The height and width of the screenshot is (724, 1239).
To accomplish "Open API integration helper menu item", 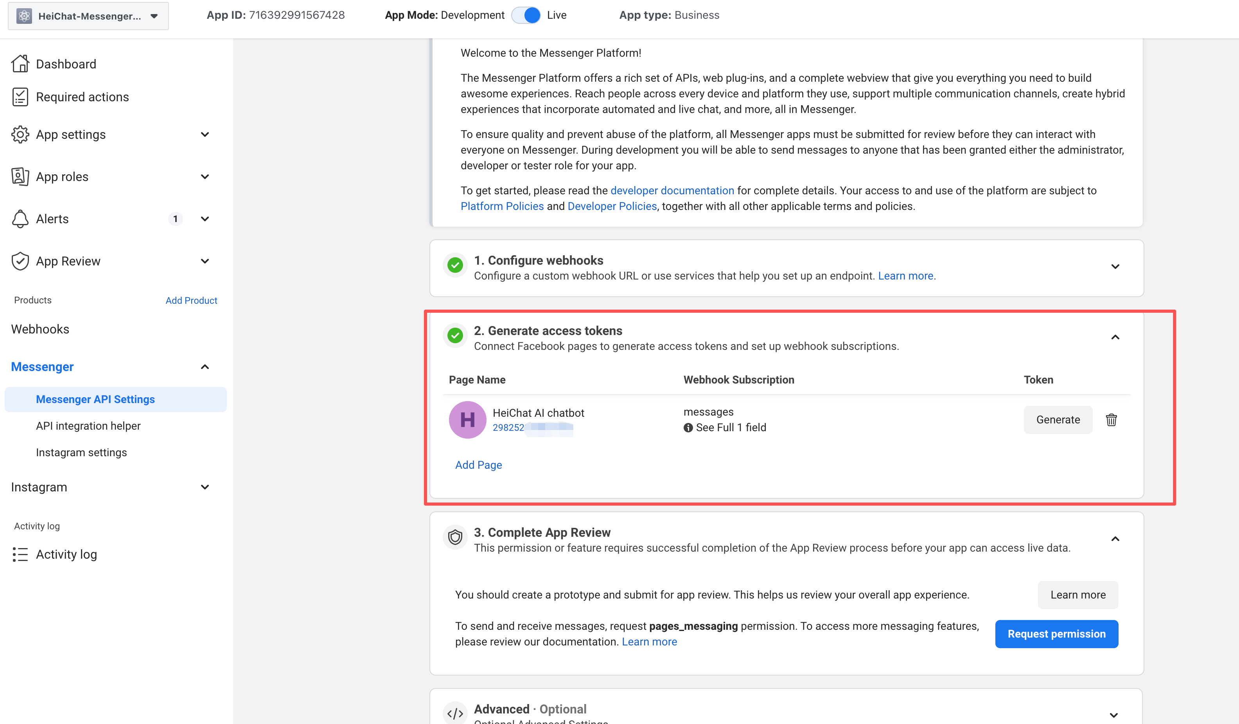I will pos(88,426).
